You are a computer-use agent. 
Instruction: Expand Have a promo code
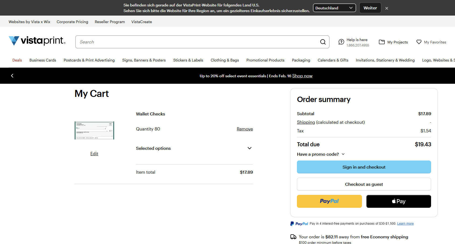point(321,154)
